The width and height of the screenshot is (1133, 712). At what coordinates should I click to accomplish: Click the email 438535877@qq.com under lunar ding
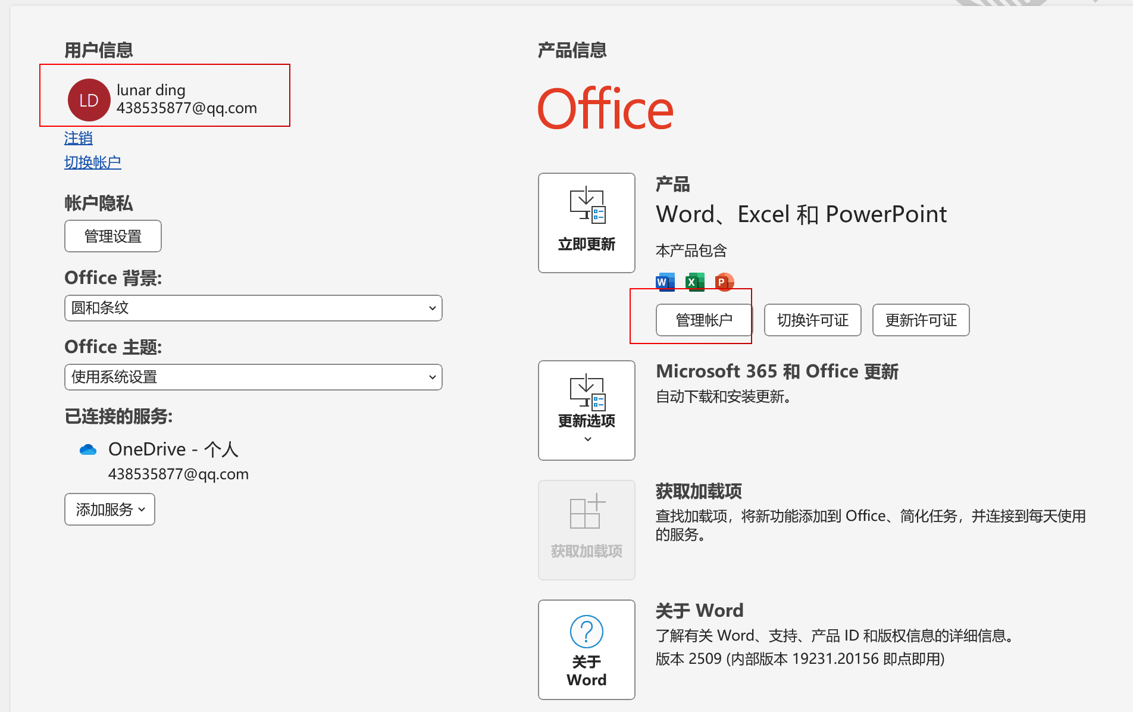[x=187, y=108]
